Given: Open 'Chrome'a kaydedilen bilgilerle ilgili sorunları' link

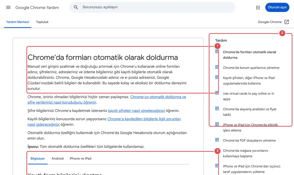Looking at the screenshot, I should (104, 122).
